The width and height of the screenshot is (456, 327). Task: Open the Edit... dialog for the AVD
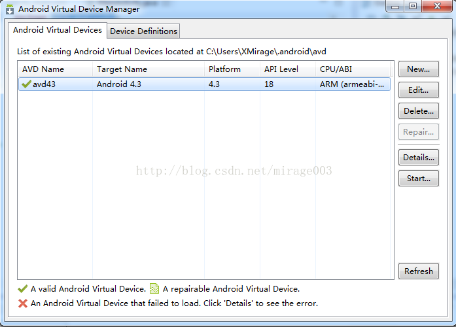[x=419, y=90]
